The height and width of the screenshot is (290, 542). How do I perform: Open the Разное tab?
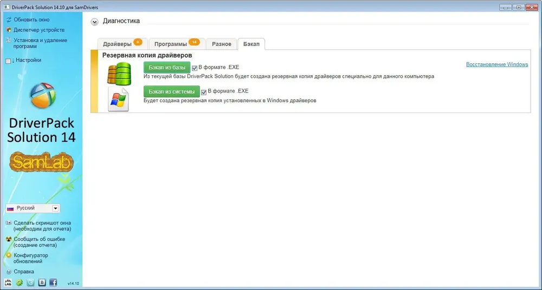click(x=221, y=44)
